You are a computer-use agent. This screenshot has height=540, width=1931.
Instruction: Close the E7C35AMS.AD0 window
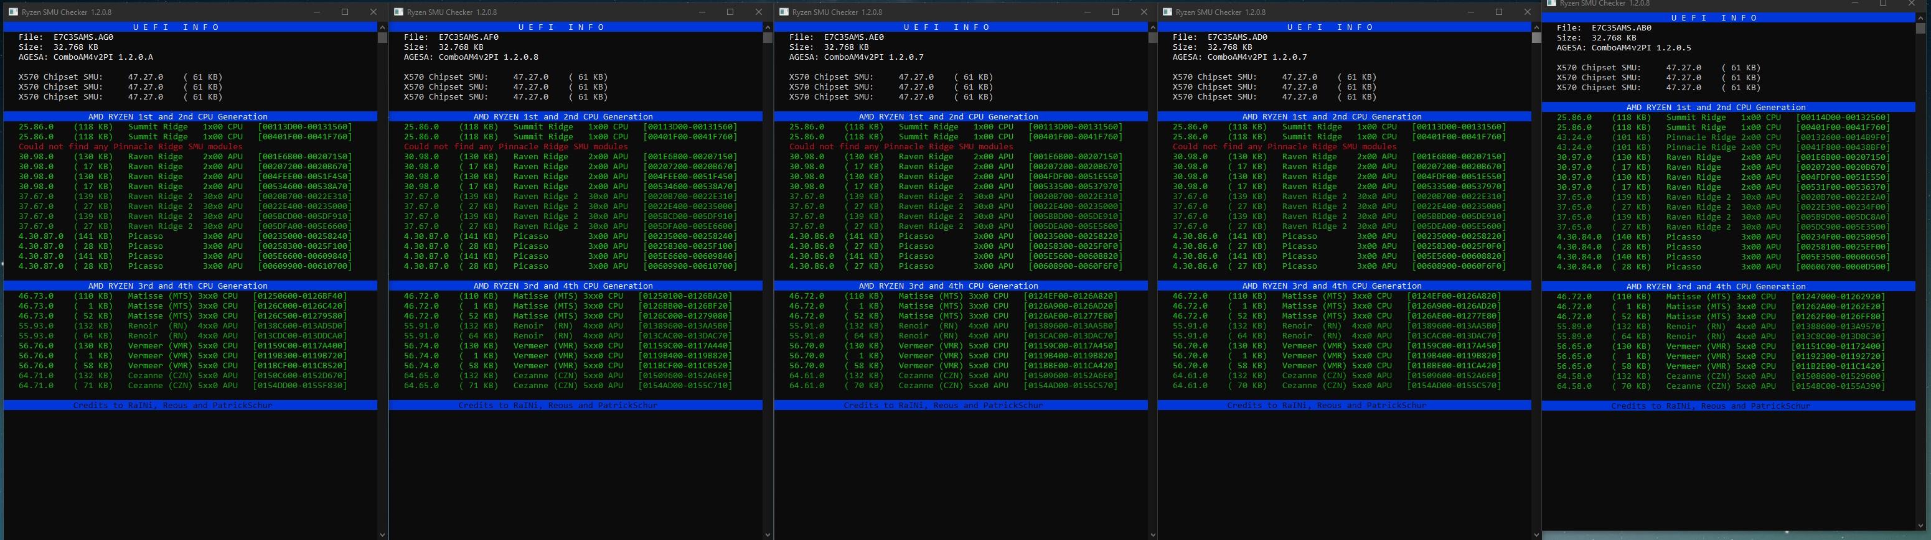(x=1528, y=12)
